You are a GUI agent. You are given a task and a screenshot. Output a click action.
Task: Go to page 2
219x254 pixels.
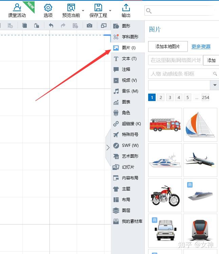click(x=161, y=97)
